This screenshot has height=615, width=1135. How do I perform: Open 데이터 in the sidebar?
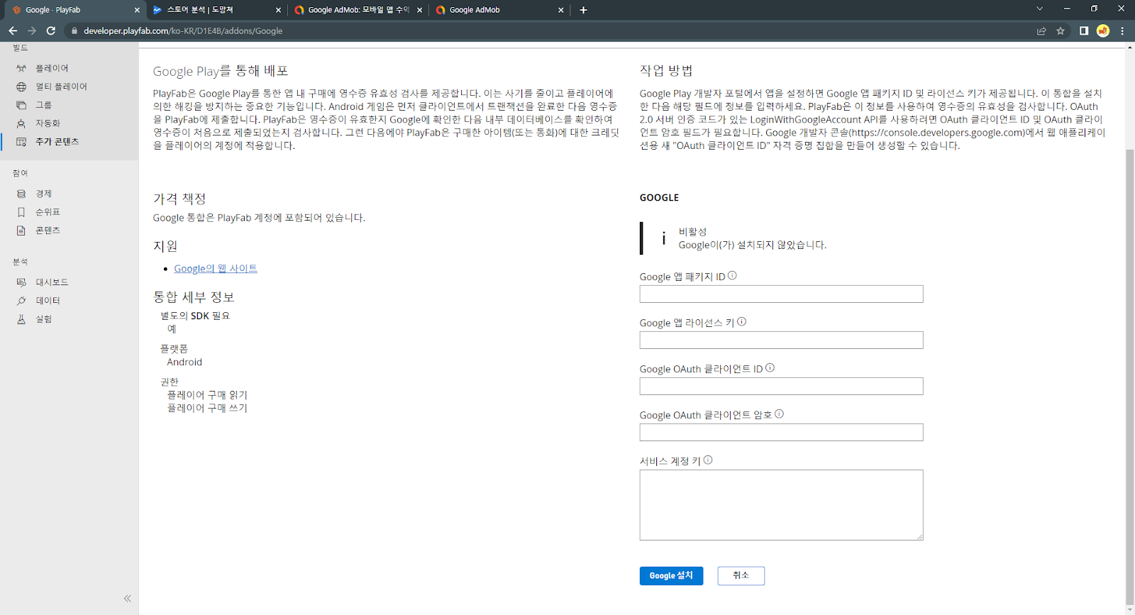click(x=48, y=301)
